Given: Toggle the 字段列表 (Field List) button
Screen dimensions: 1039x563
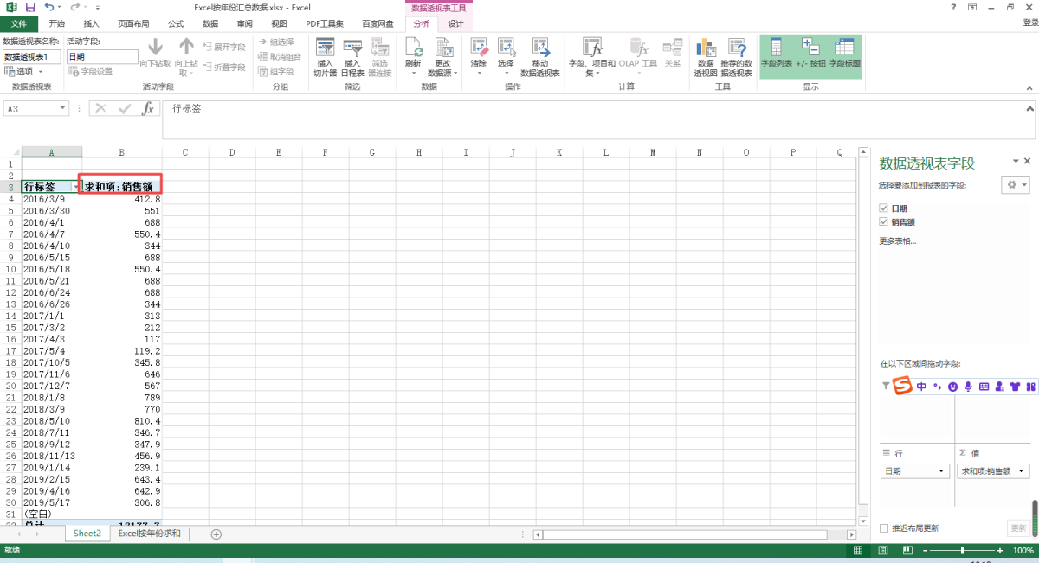Looking at the screenshot, I should click(x=776, y=49).
